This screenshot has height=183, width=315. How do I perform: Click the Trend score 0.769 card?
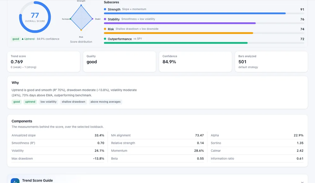tap(43, 62)
